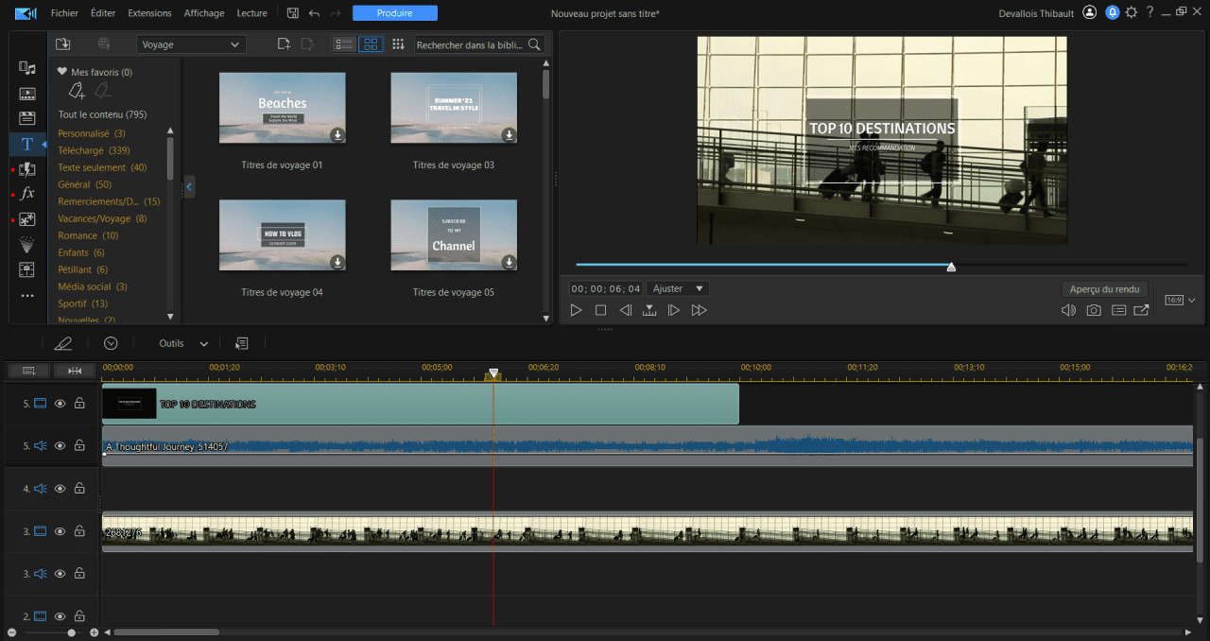Open the Title room T icon

tap(27, 144)
